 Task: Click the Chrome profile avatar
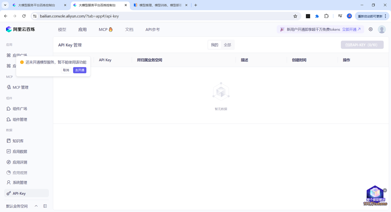349,16
